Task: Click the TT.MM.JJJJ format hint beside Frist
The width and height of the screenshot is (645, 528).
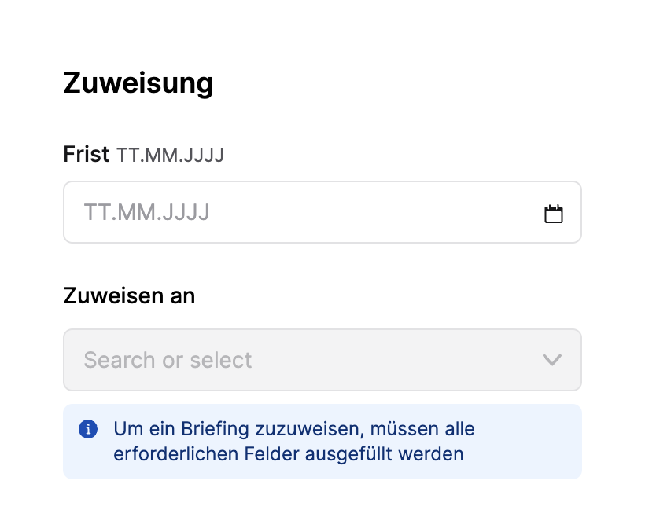Action: point(171,156)
